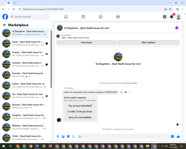Open the Groups tab icon
Viewport: 186px width, 149px height.
pyautogui.click(x=118, y=17)
